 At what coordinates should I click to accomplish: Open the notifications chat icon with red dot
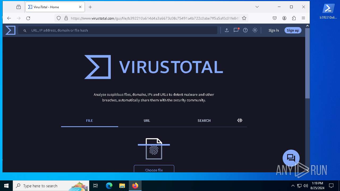pos(236,30)
